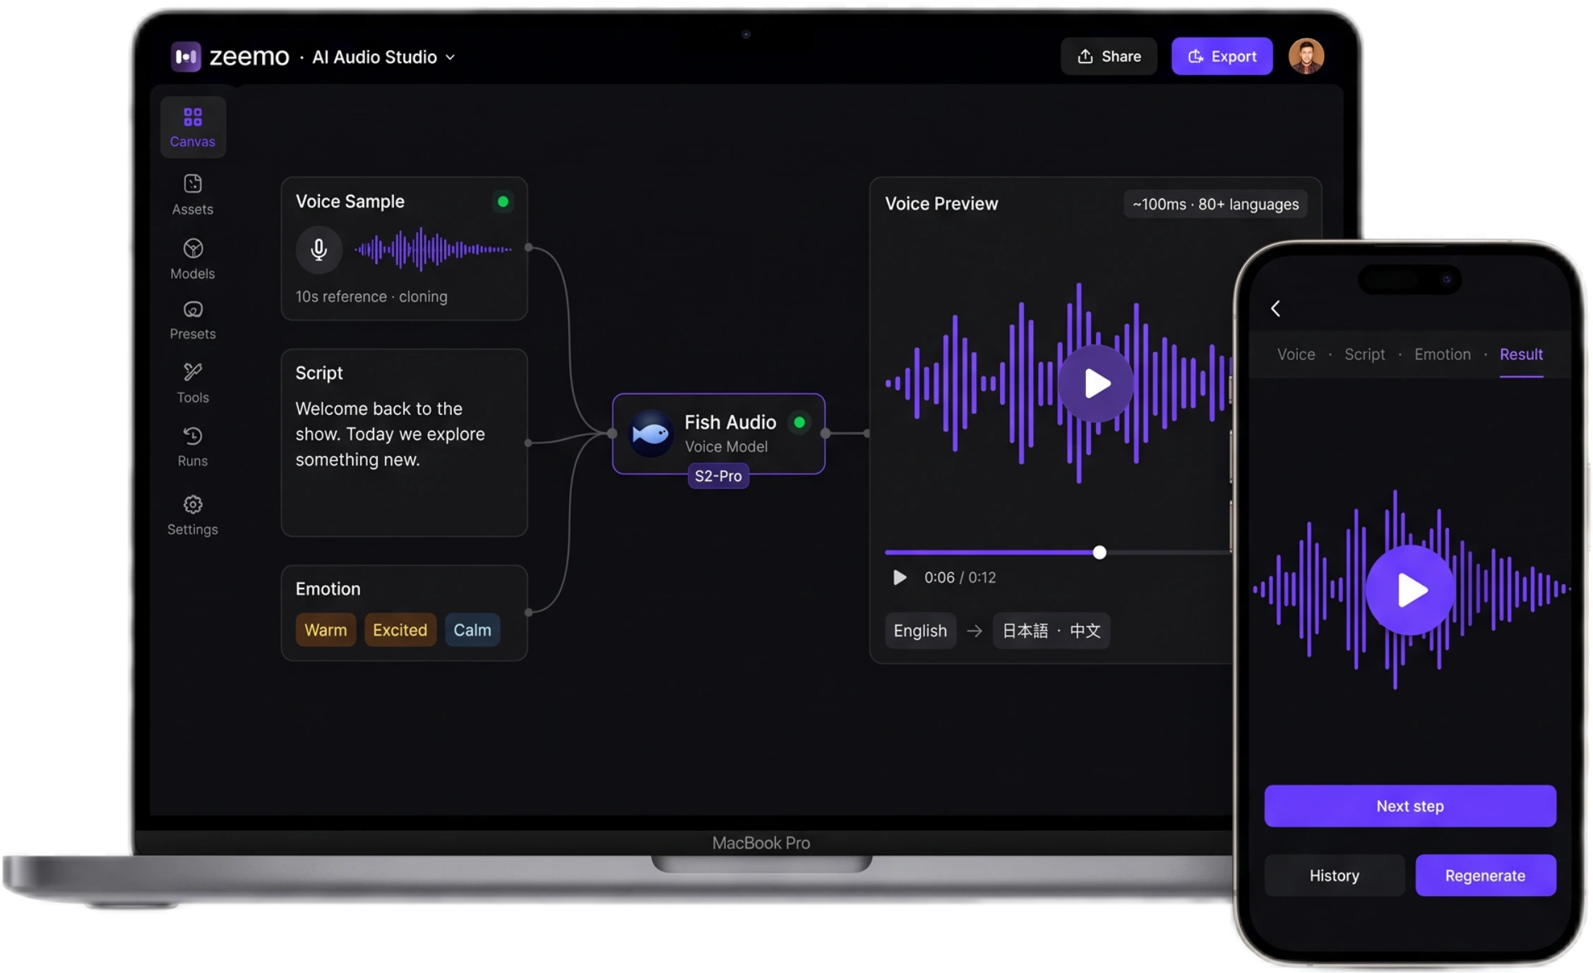Select the Excited emotion tag
This screenshot has width=1593, height=973.
tap(400, 629)
